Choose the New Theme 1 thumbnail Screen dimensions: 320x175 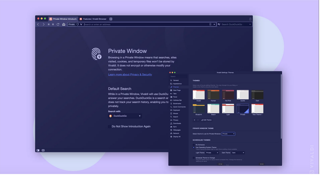click(257, 109)
